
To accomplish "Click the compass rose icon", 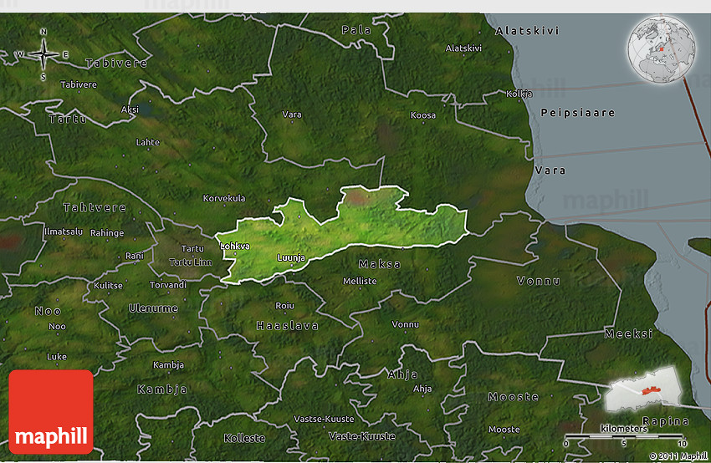I will coord(43,54).
